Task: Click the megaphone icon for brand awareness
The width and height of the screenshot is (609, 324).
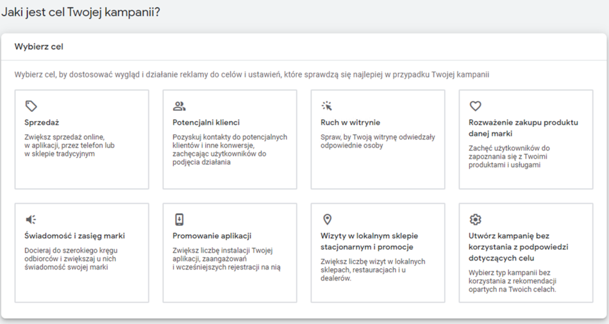Action: [x=31, y=220]
